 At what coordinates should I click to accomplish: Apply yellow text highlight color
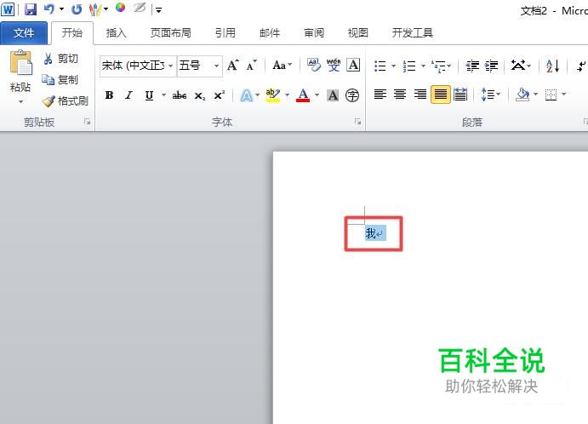tap(272, 95)
